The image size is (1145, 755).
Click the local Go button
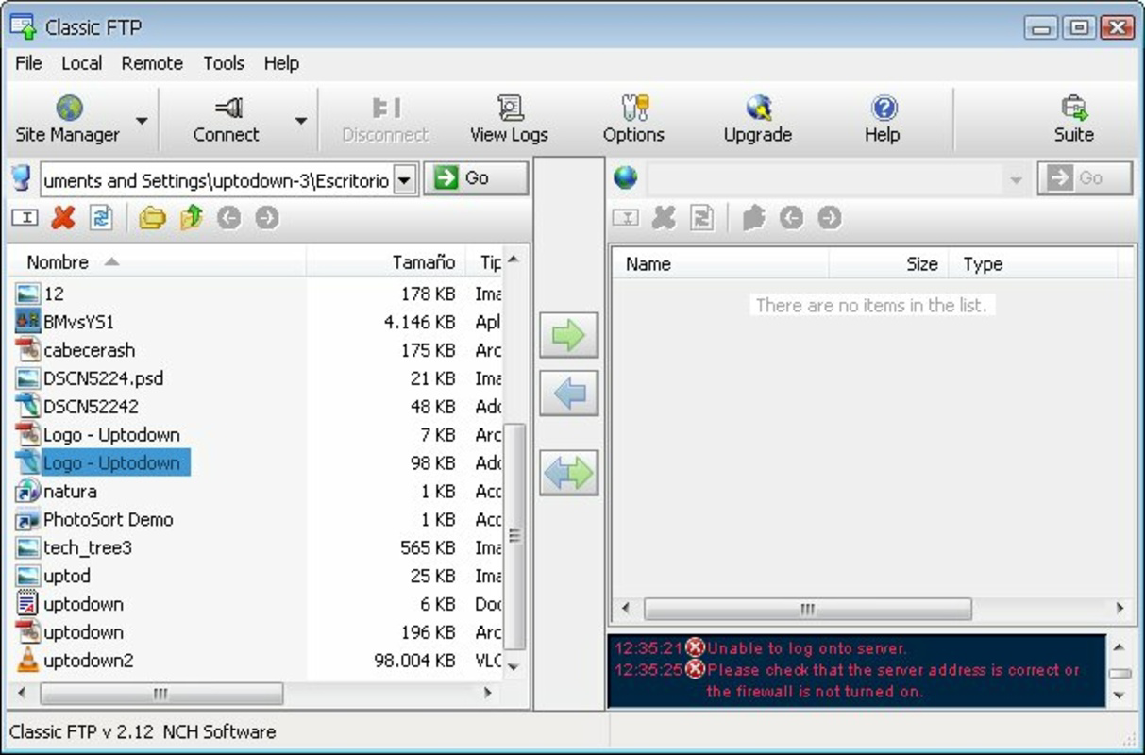point(476,177)
